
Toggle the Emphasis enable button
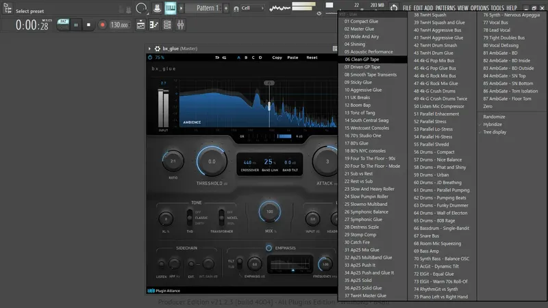269,248
